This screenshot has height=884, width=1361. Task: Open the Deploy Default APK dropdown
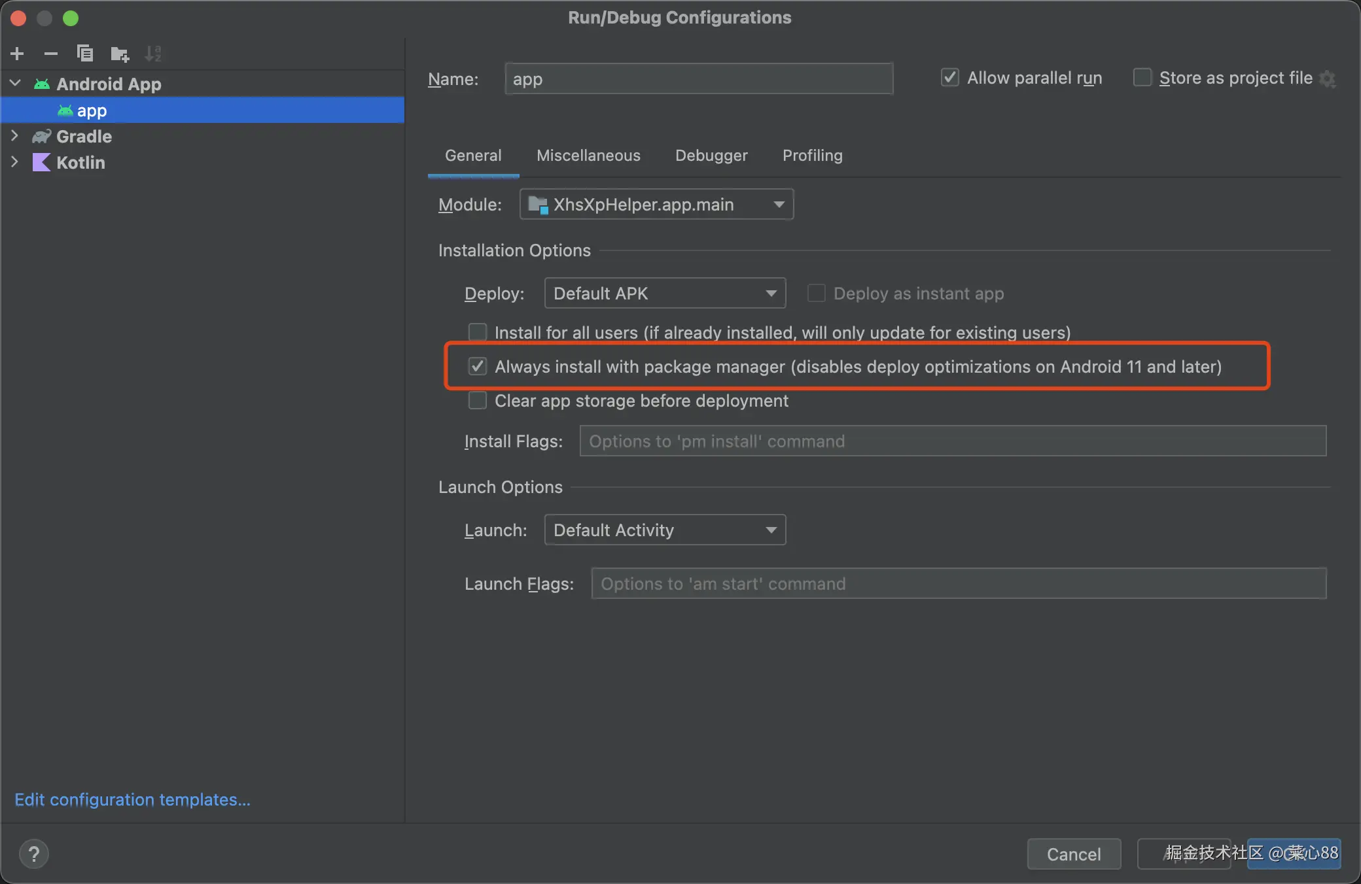(665, 294)
